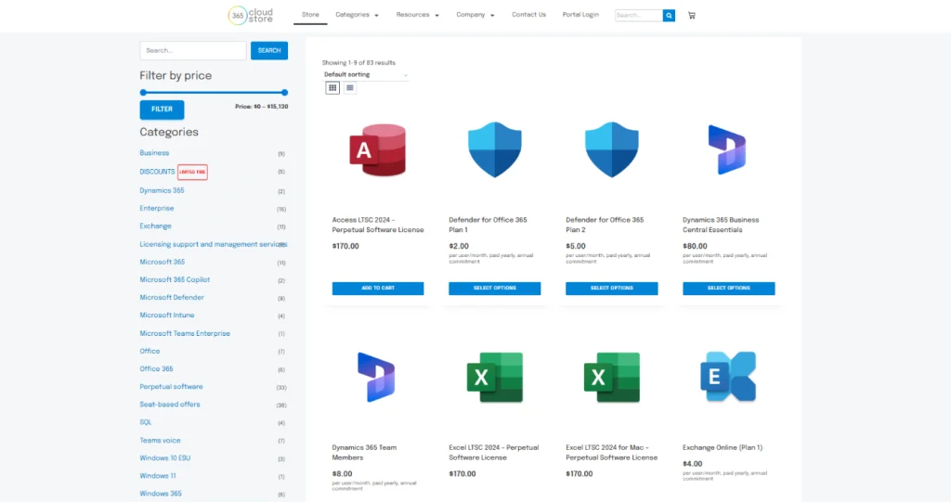Go to the Store tab

310,15
